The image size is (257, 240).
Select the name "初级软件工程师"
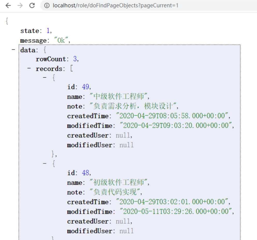[118, 183]
